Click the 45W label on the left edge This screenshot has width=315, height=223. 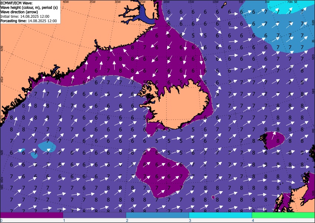pos(1,80)
